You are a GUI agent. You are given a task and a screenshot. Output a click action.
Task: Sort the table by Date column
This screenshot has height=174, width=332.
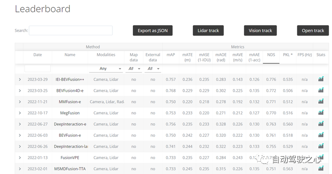37,55
